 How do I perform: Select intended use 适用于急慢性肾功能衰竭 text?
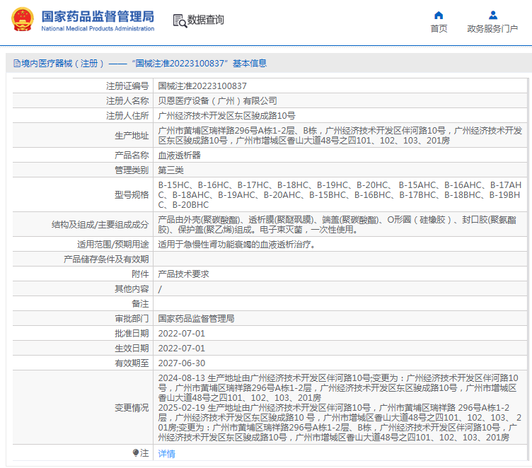coord(238,244)
